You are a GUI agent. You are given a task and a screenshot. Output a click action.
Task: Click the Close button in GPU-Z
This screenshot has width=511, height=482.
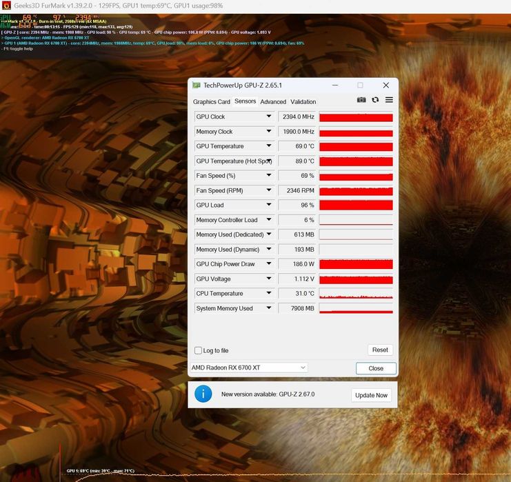pos(376,368)
